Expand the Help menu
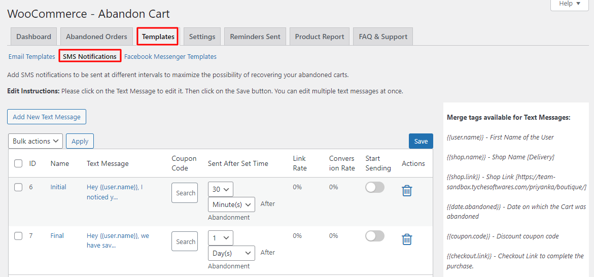 569,4
